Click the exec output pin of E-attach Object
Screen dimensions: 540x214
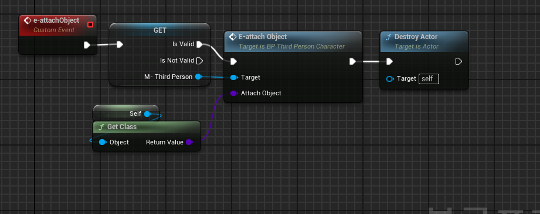tap(352, 61)
